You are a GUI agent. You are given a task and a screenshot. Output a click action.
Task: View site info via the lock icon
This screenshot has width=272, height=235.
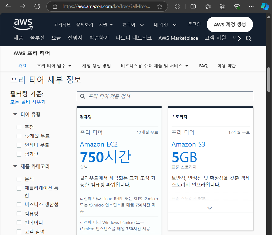click(55, 6)
